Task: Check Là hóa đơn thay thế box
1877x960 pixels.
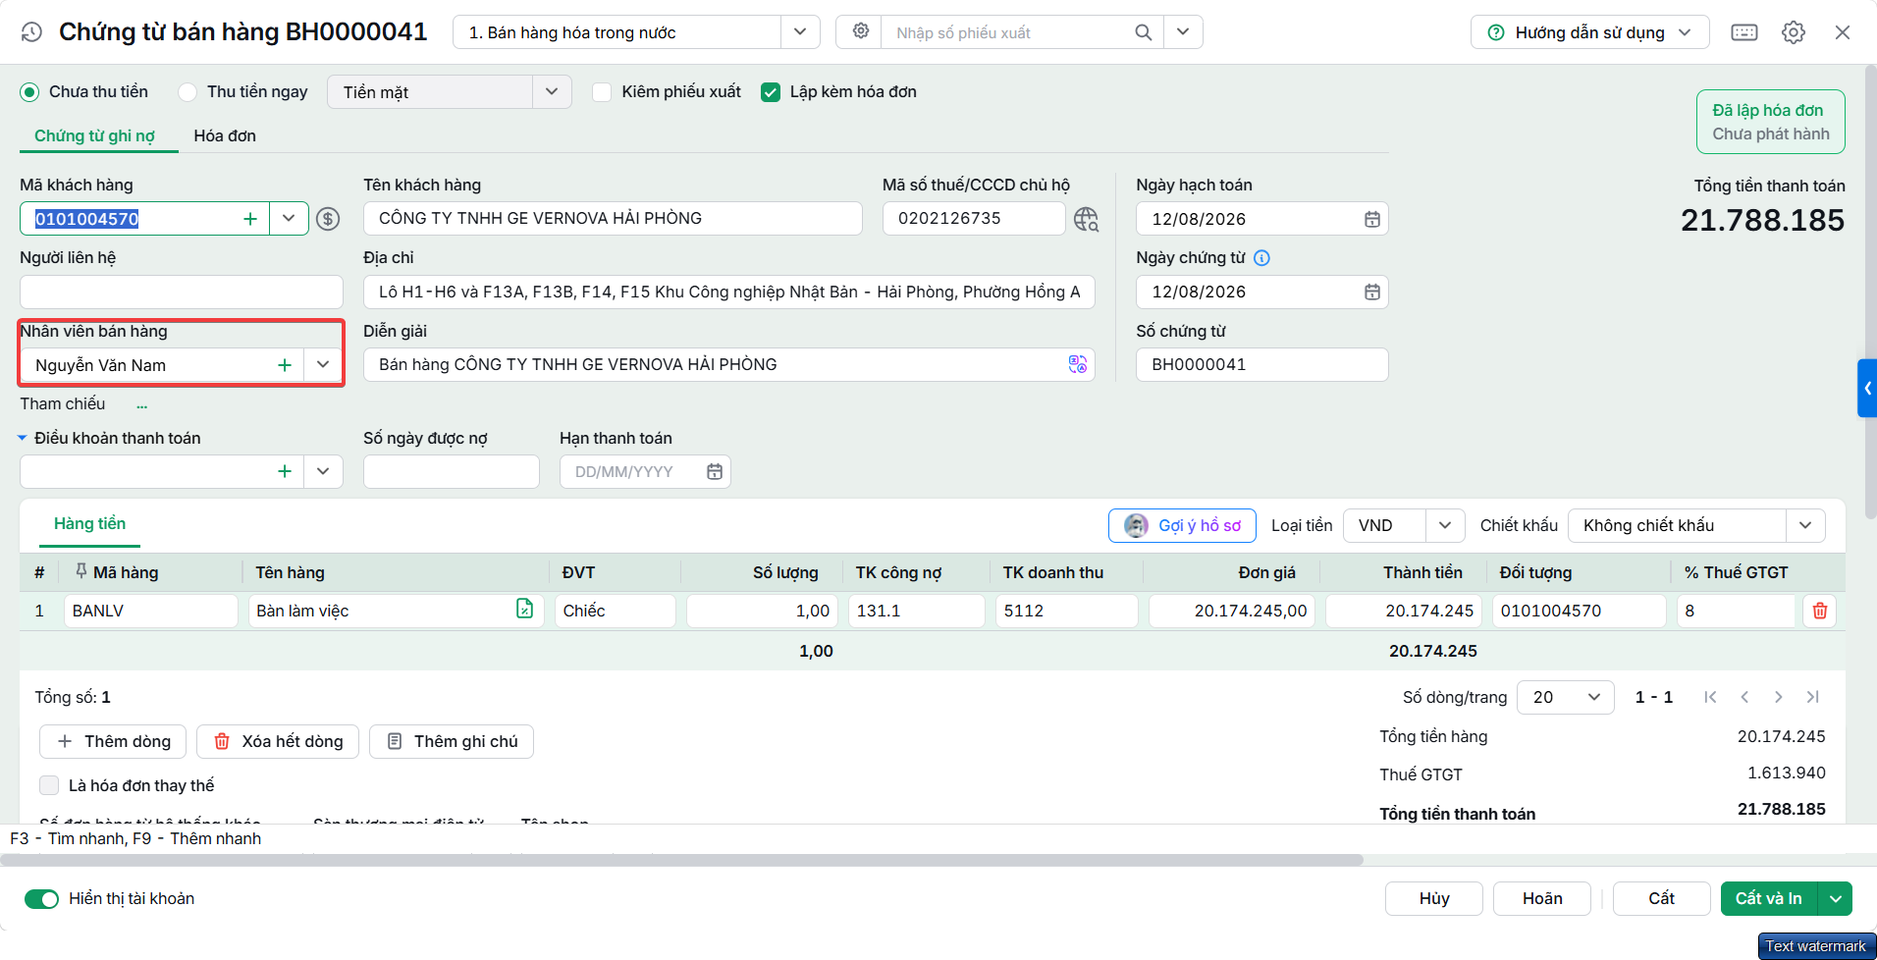Action: click(49, 785)
